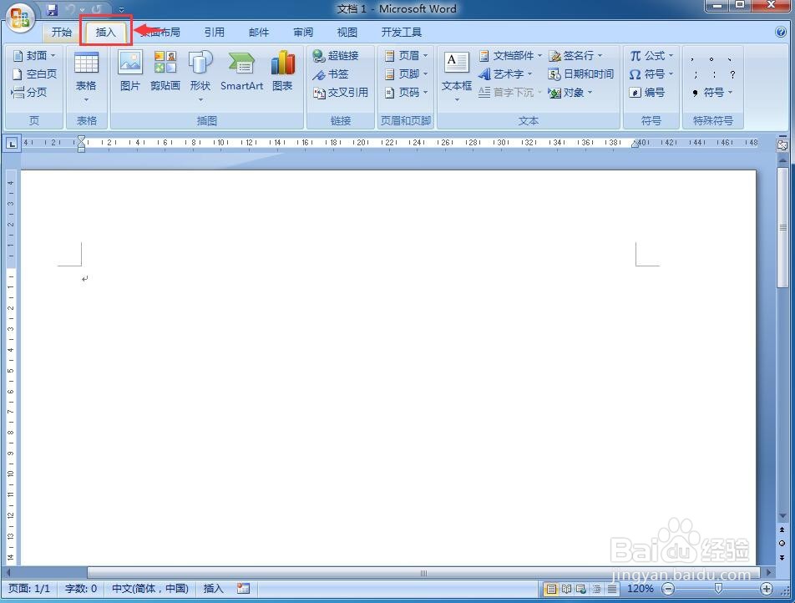Screen dimensions: 795x603
Task: Open the Omega Symbol (符号) menu
Action: pyautogui.click(x=651, y=74)
